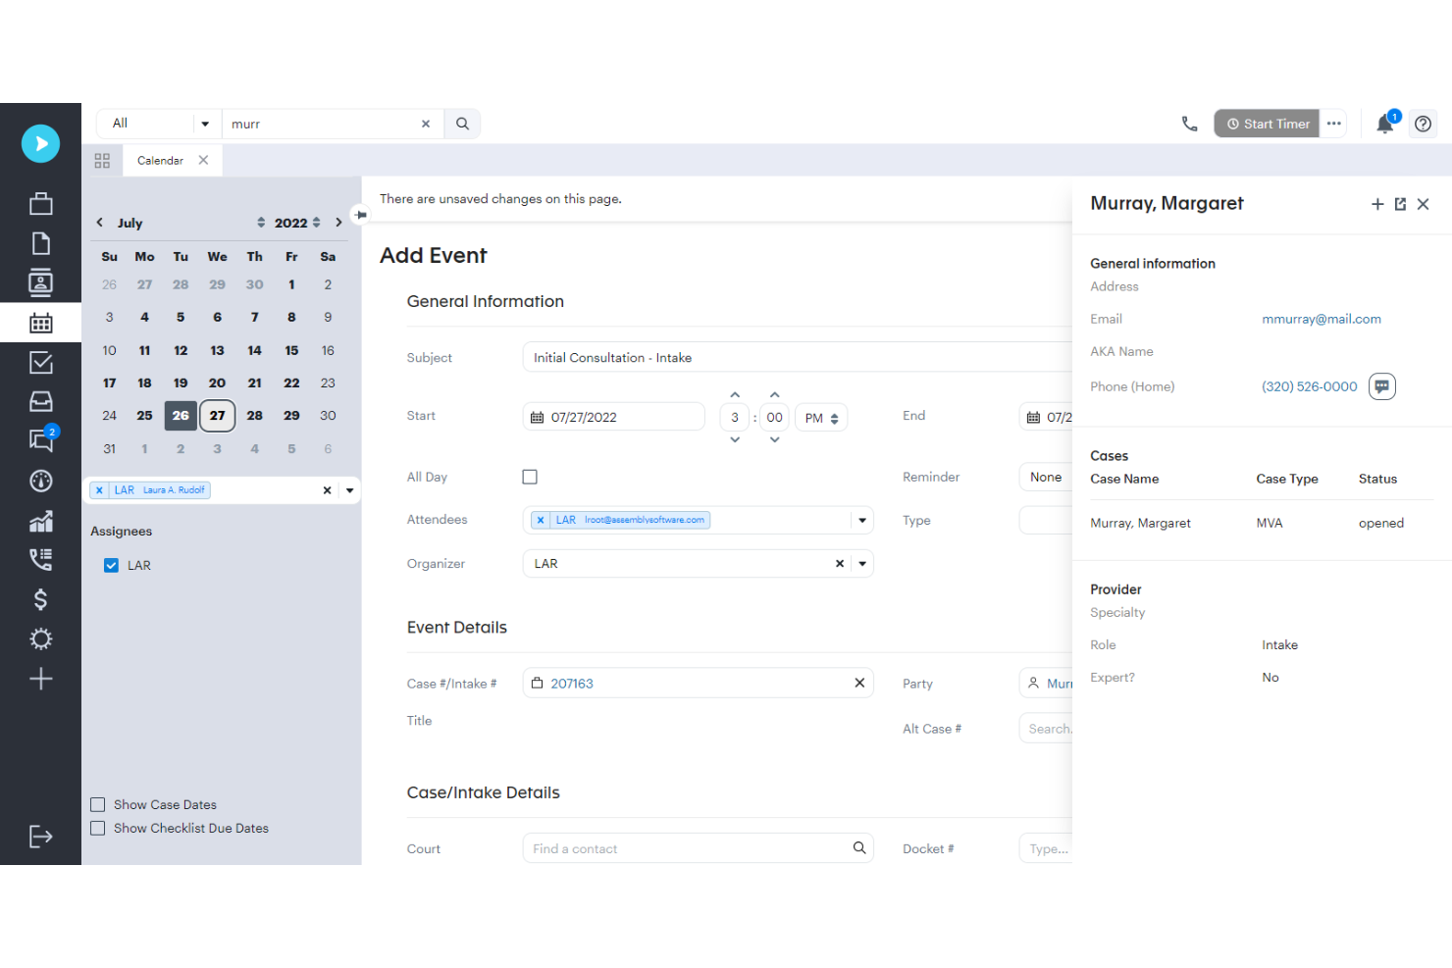Clear the Case # 207163 field
The width and height of the screenshot is (1452, 968).
[859, 683]
